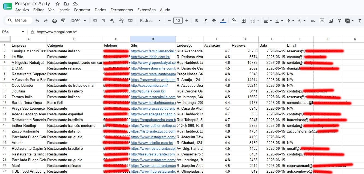Viewport: 364px width, 174px height.
Task: Select column G header
Action: coord(244,39)
